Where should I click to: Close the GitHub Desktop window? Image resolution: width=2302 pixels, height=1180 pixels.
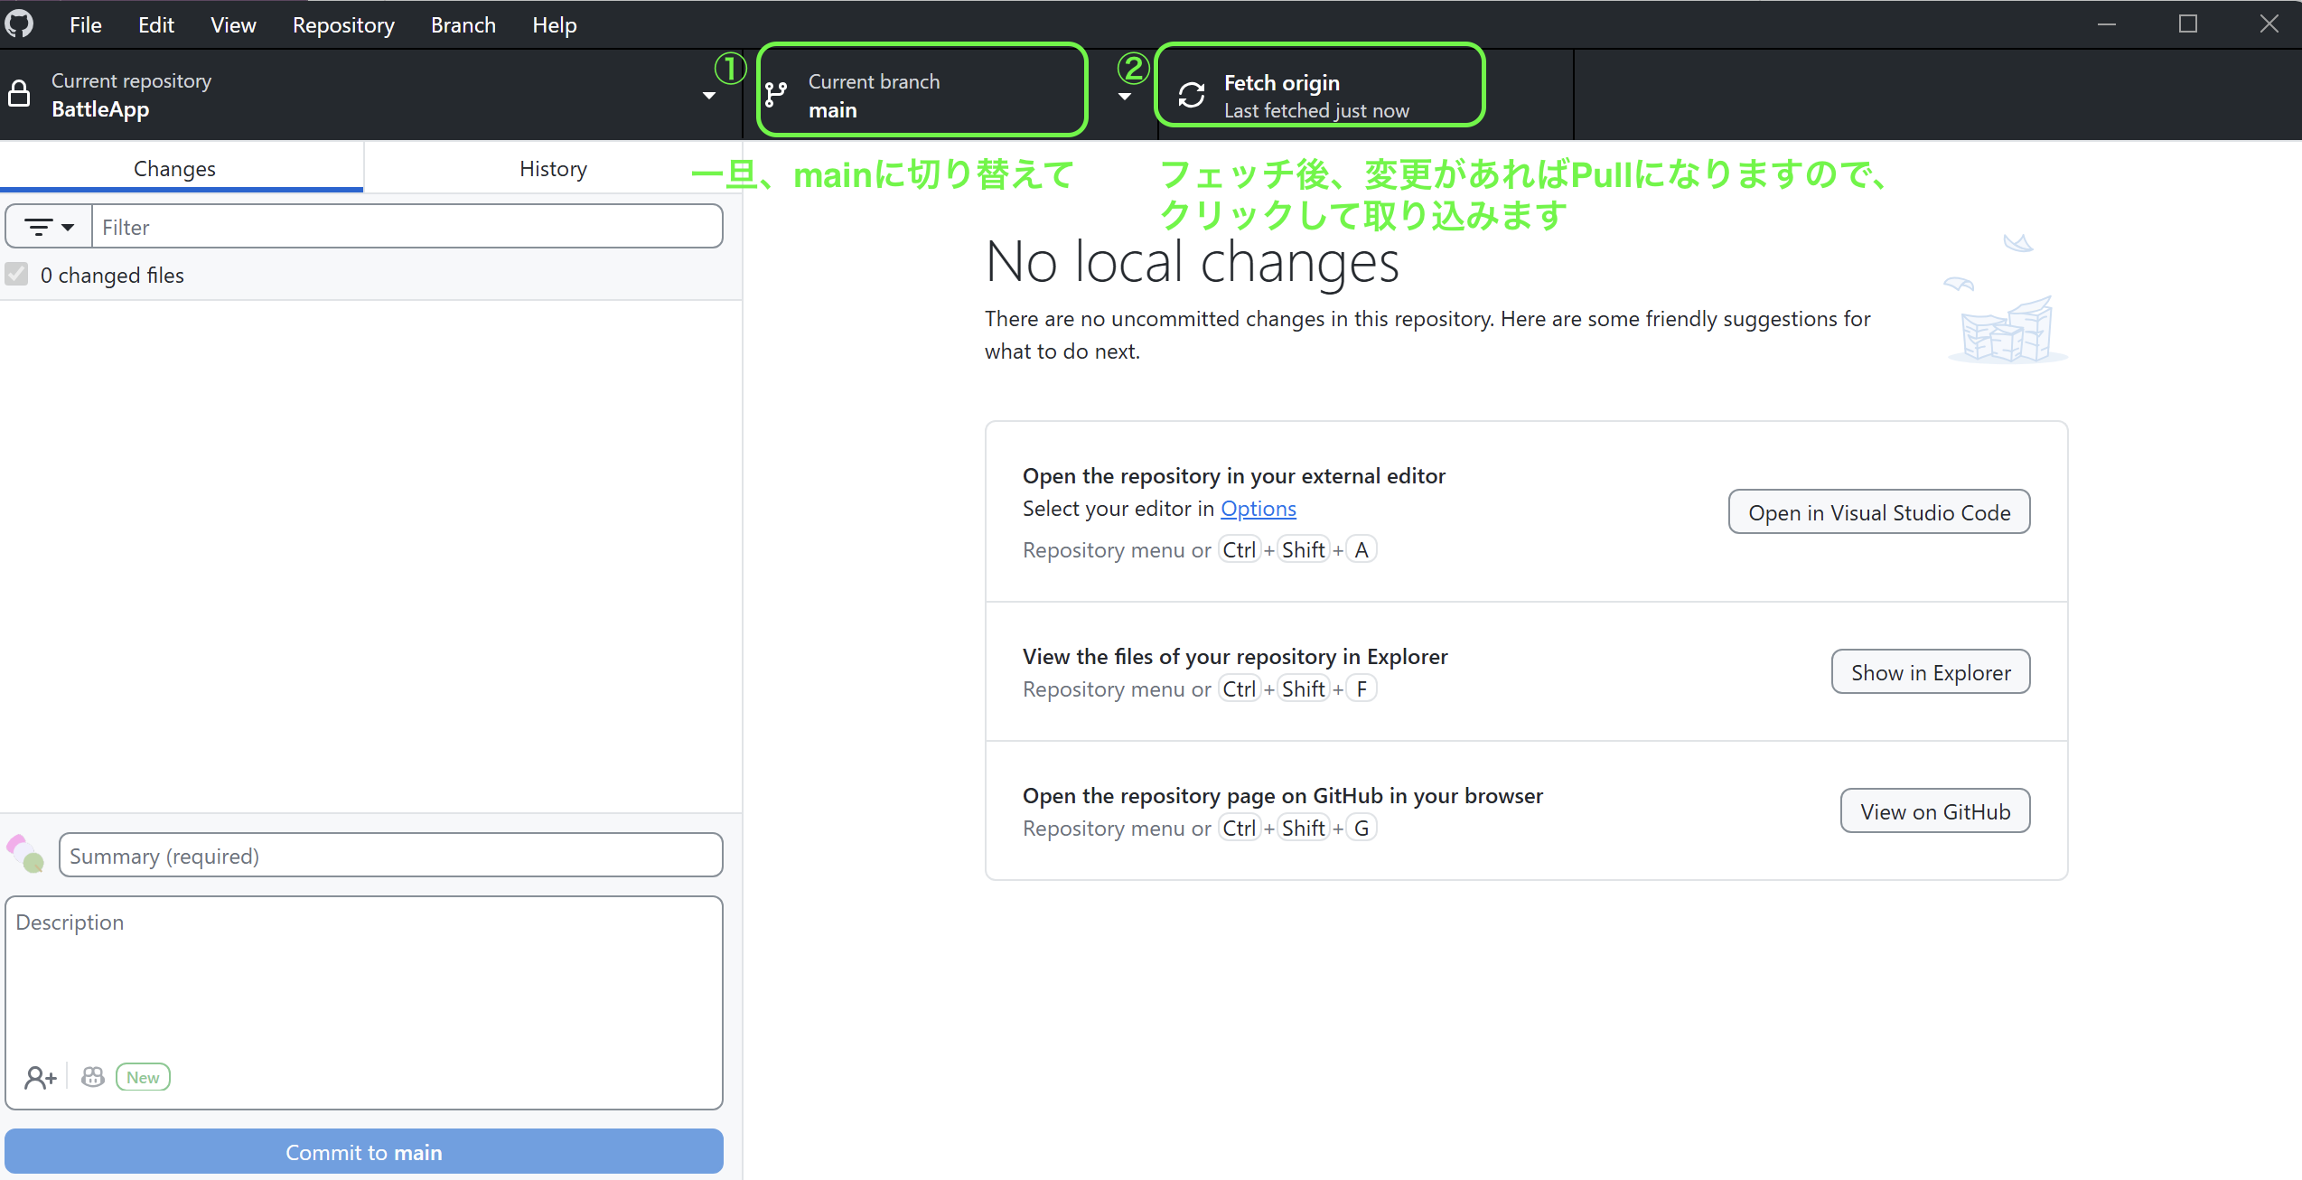pyautogui.click(x=2269, y=24)
